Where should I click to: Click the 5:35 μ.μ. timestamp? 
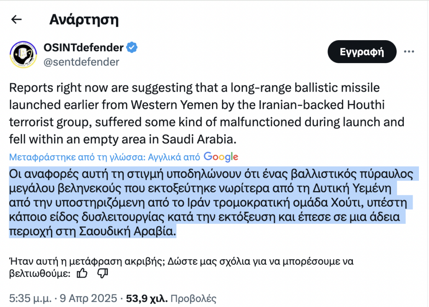click(30, 299)
